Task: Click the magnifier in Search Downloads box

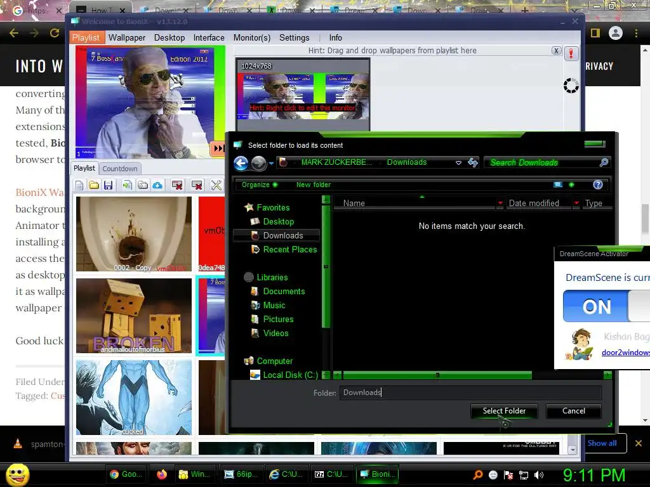Action: [x=604, y=162]
